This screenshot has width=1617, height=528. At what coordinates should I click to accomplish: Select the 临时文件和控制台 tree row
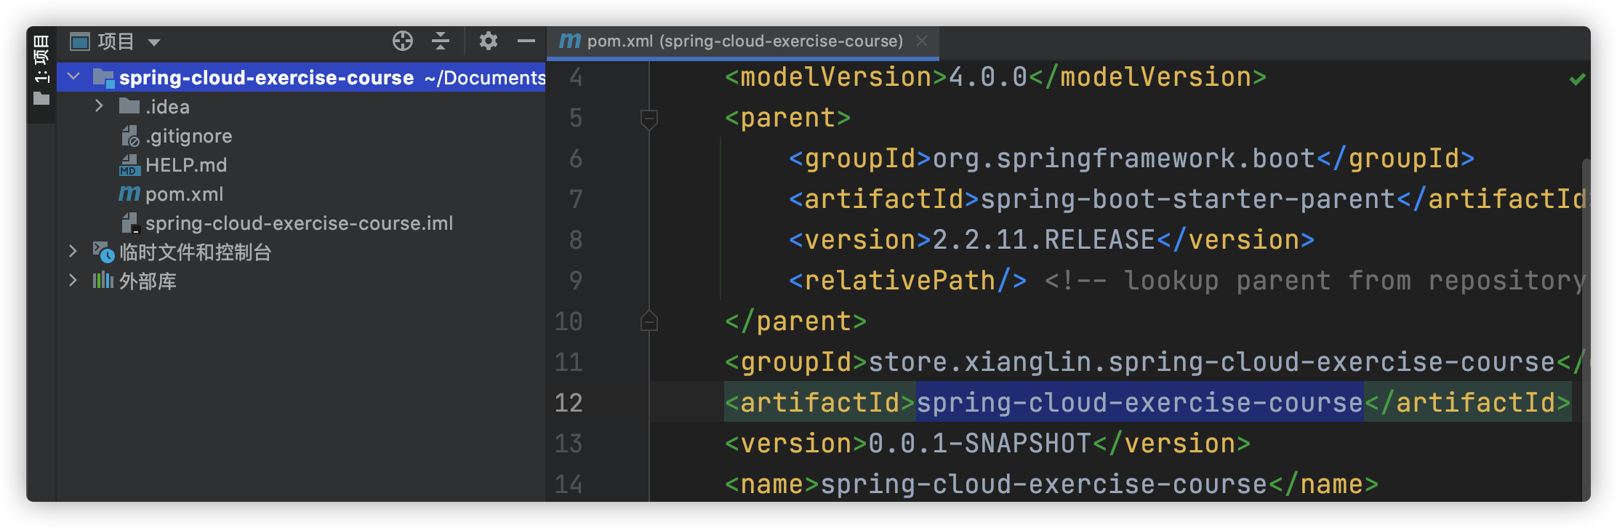pos(196,252)
